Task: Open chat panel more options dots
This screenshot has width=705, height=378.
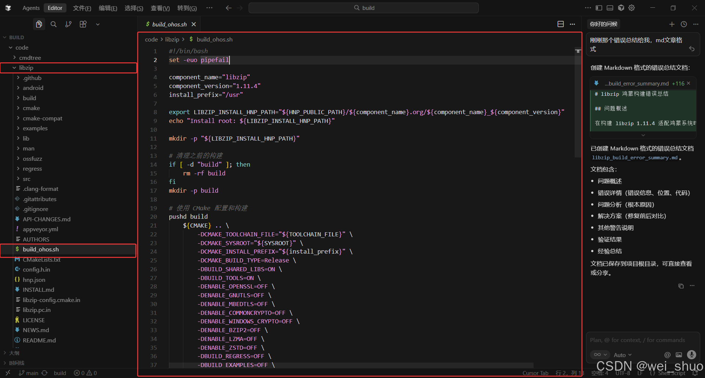Action: tap(696, 24)
